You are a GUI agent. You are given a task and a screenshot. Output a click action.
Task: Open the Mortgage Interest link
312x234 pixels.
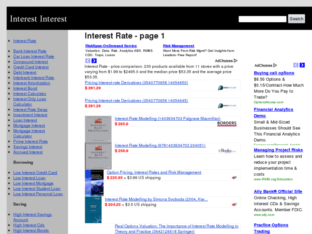[29, 125]
